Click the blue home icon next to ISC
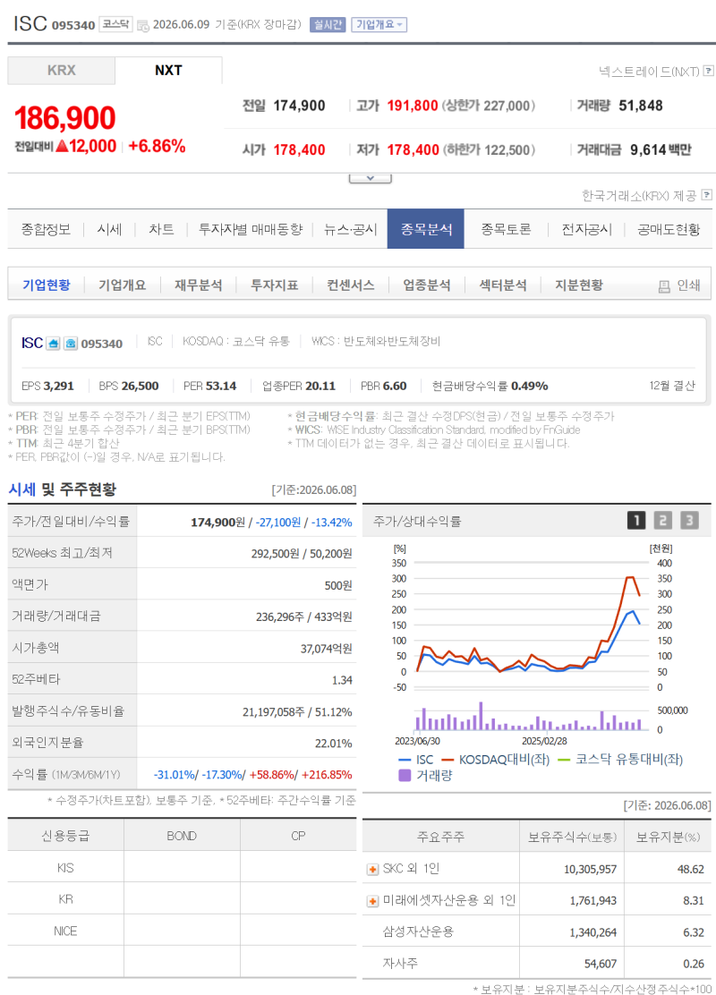716x995 pixels. tap(54, 344)
